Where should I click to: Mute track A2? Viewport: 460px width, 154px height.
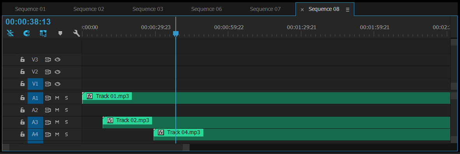click(x=57, y=110)
